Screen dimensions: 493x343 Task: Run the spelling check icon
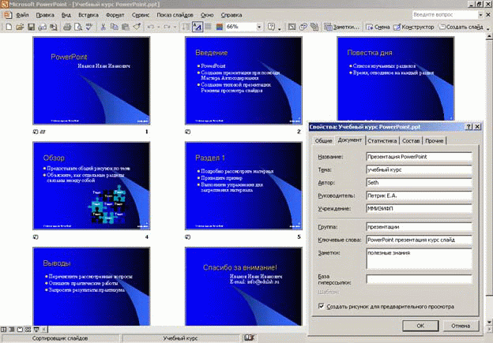89,27
